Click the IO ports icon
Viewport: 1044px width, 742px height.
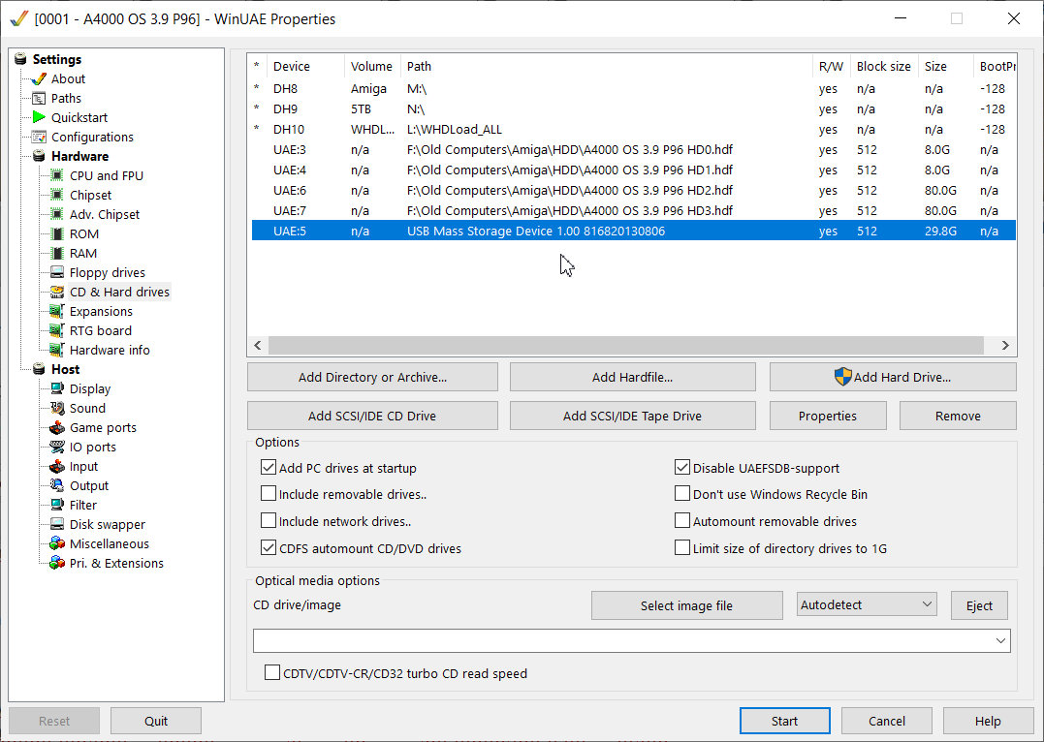57,447
